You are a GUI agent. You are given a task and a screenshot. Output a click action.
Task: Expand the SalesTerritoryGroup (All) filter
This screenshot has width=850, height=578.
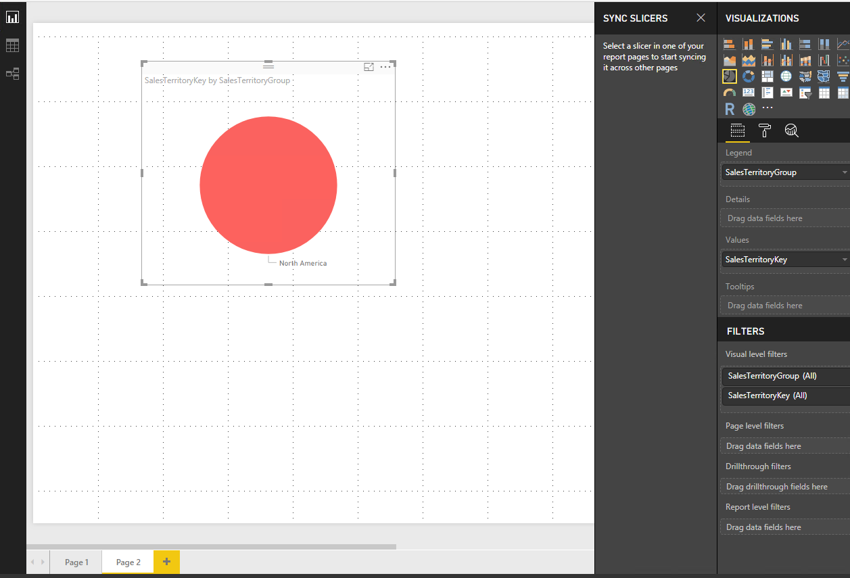[786, 376]
